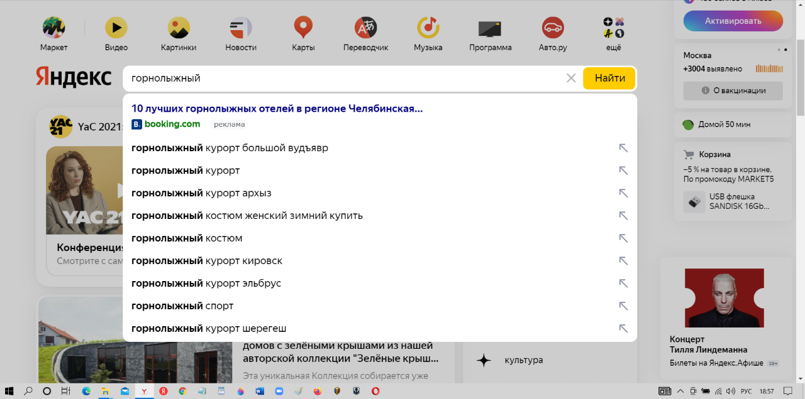Fill query from 'горнолыжный курорт большой вудъявр' arrow

[623, 148]
